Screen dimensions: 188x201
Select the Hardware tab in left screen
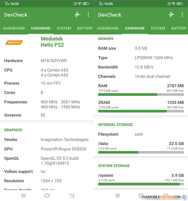(x=41, y=28)
